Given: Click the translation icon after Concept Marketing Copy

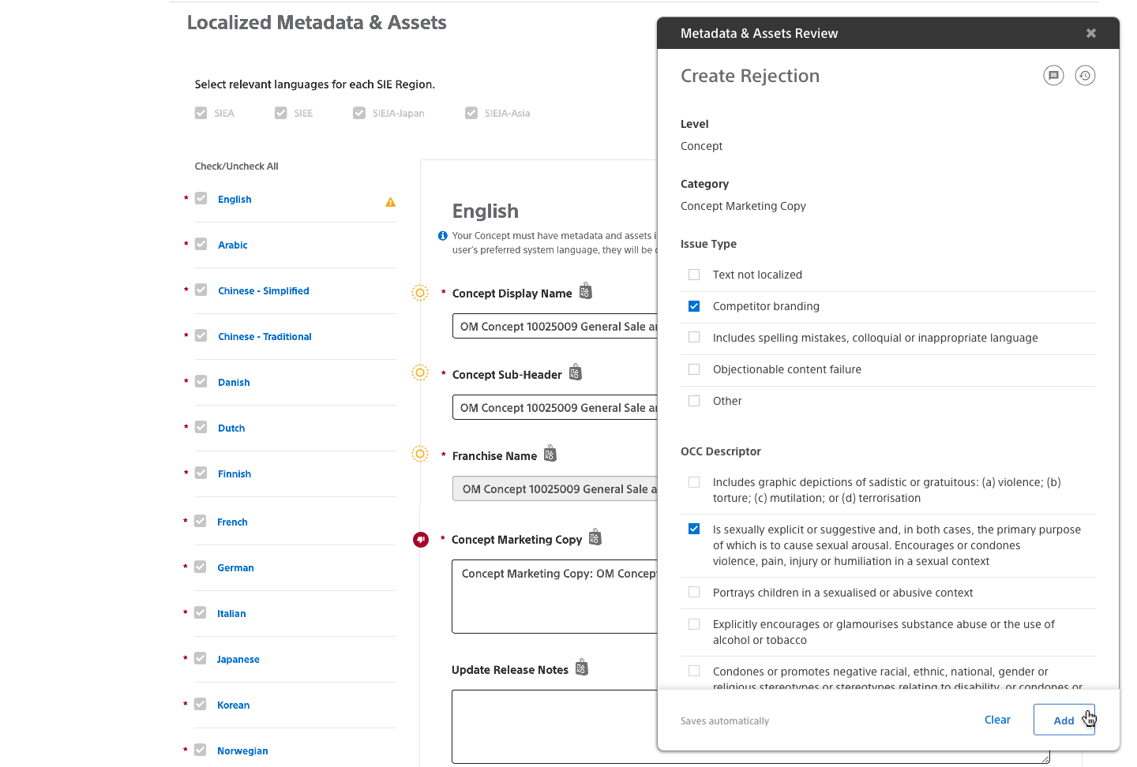Looking at the screenshot, I should (595, 537).
